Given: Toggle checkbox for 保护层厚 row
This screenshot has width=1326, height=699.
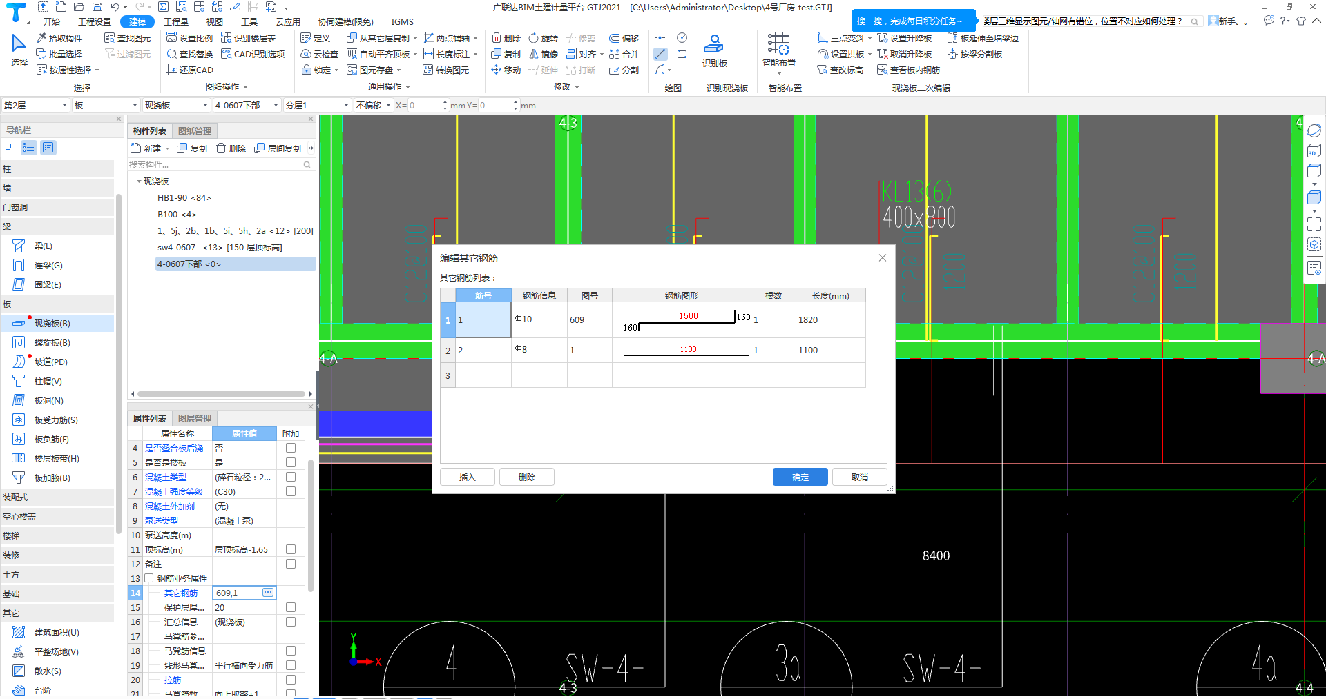Looking at the screenshot, I should tap(291, 607).
